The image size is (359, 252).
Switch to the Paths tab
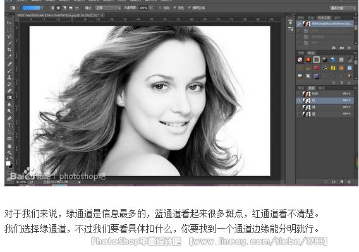(x=321, y=88)
